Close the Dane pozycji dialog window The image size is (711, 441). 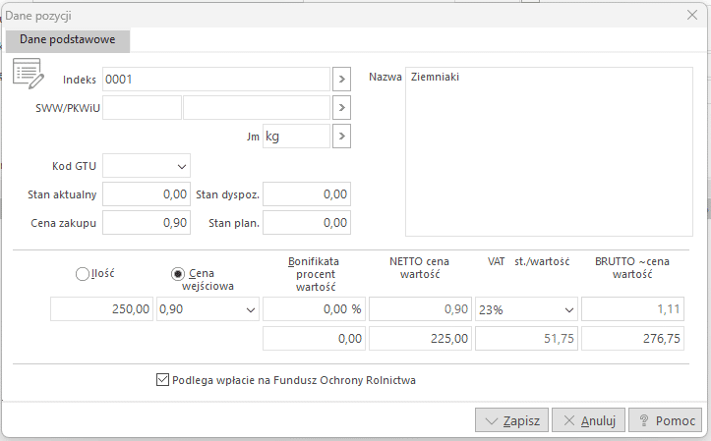[x=692, y=15]
